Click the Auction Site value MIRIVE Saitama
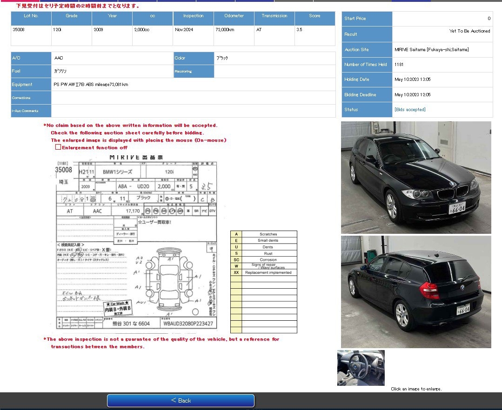Image resolution: width=502 pixels, height=410 pixels. tap(431, 50)
